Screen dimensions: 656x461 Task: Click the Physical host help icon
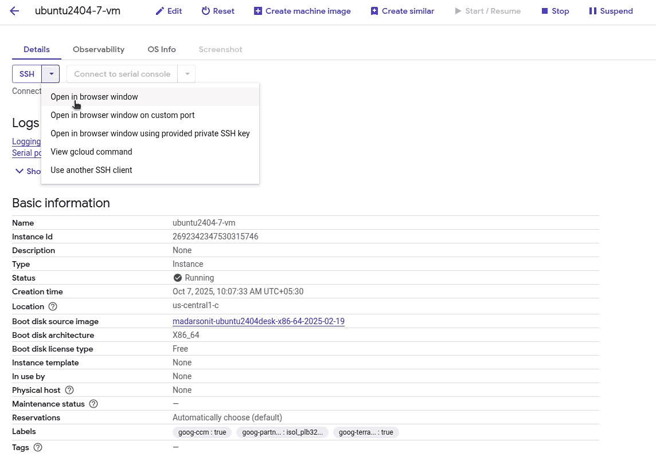tap(69, 390)
